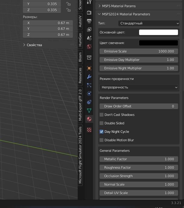Enable Double Sided checkbox

(101, 123)
